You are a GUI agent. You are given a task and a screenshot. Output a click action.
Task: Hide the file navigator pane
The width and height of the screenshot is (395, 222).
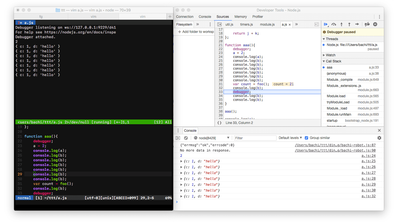219,25
